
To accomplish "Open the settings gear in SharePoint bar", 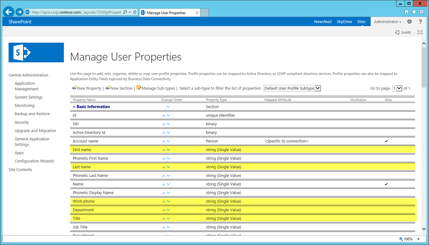I will tap(409, 22).
